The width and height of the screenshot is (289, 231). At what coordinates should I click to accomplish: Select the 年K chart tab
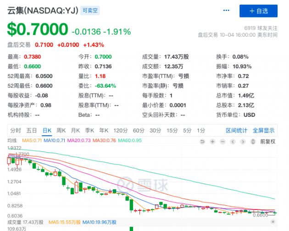tap(104, 131)
